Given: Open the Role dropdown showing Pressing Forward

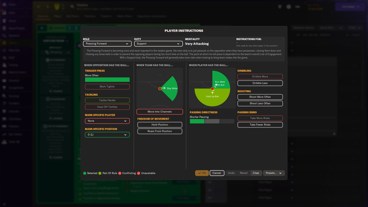Looking at the screenshot, I should (x=107, y=44).
